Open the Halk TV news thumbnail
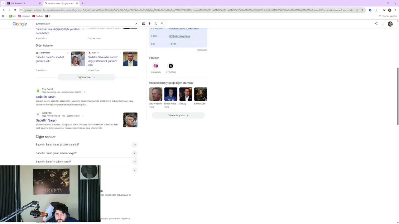Image resolution: width=399 pixels, height=224 pixels. coord(130,59)
